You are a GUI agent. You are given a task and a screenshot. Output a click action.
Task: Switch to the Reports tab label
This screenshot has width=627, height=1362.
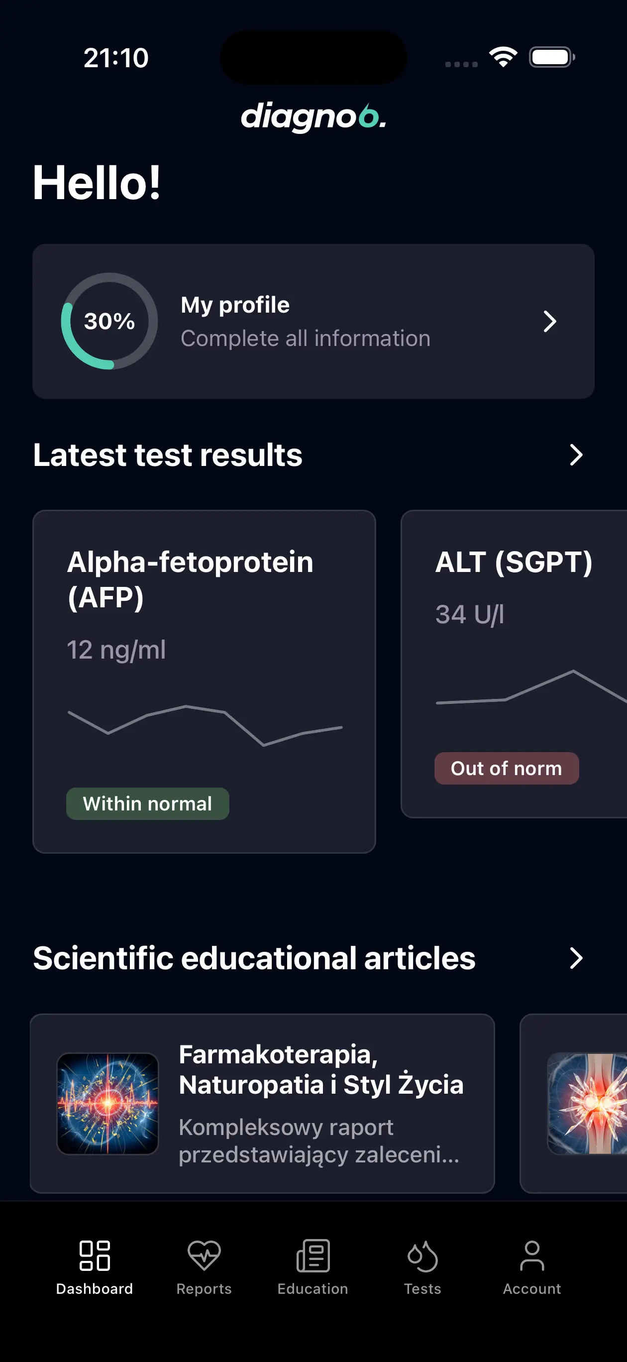pos(204,1289)
